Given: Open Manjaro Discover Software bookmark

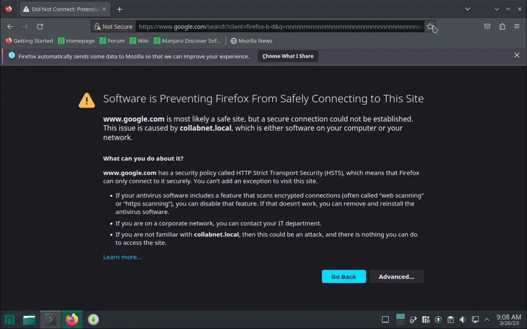Looking at the screenshot, I should coord(187,41).
